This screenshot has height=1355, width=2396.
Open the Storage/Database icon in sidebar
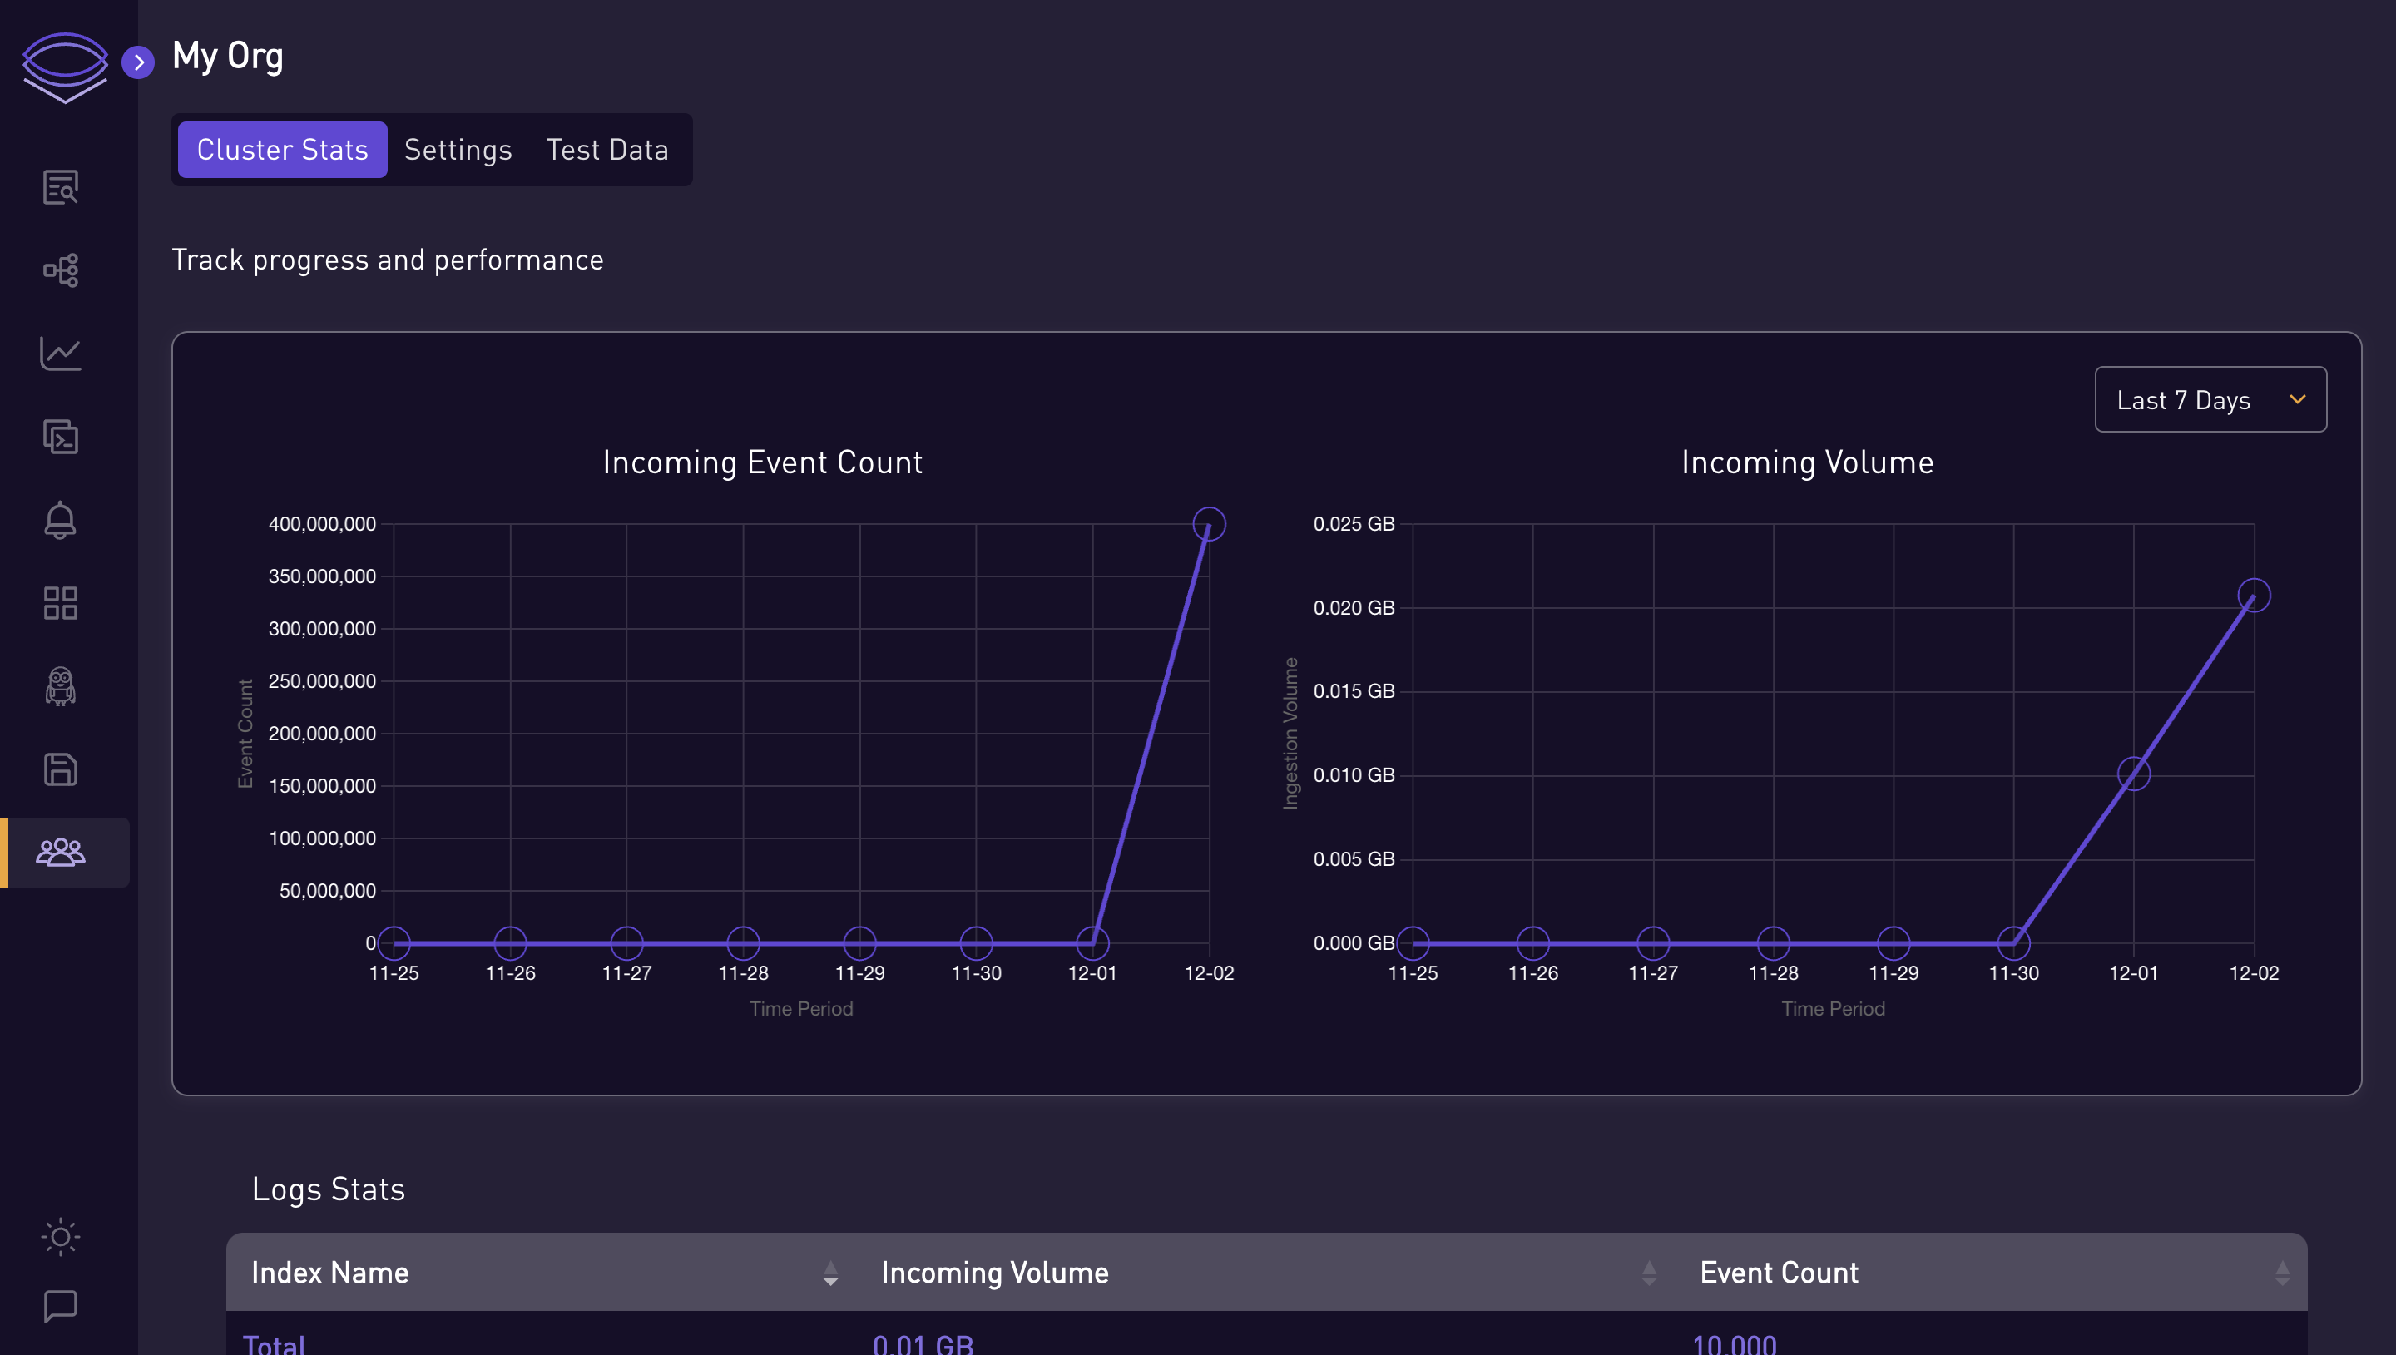pos(59,768)
